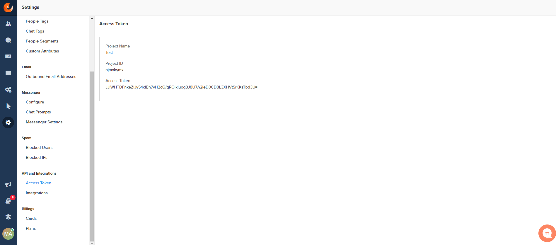Open the stacked layers icon in sidebar
This screenshot has height=245, width=556.
click(8, 217)
